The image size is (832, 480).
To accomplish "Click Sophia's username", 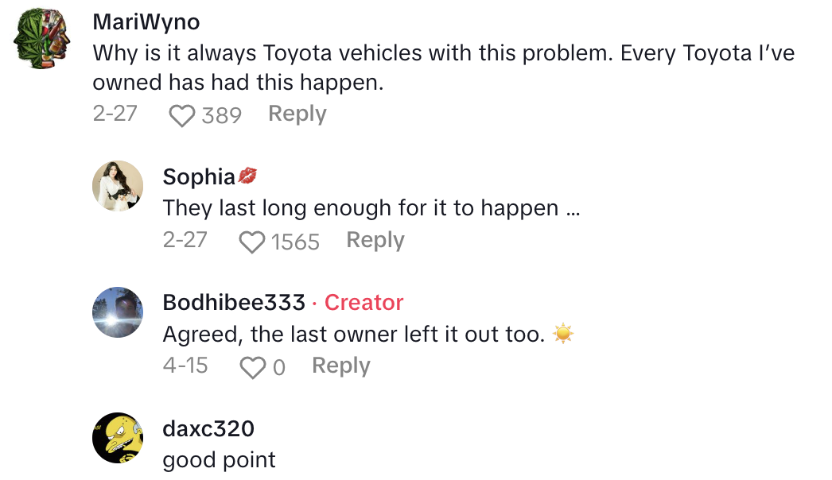I will click(196, 176).
